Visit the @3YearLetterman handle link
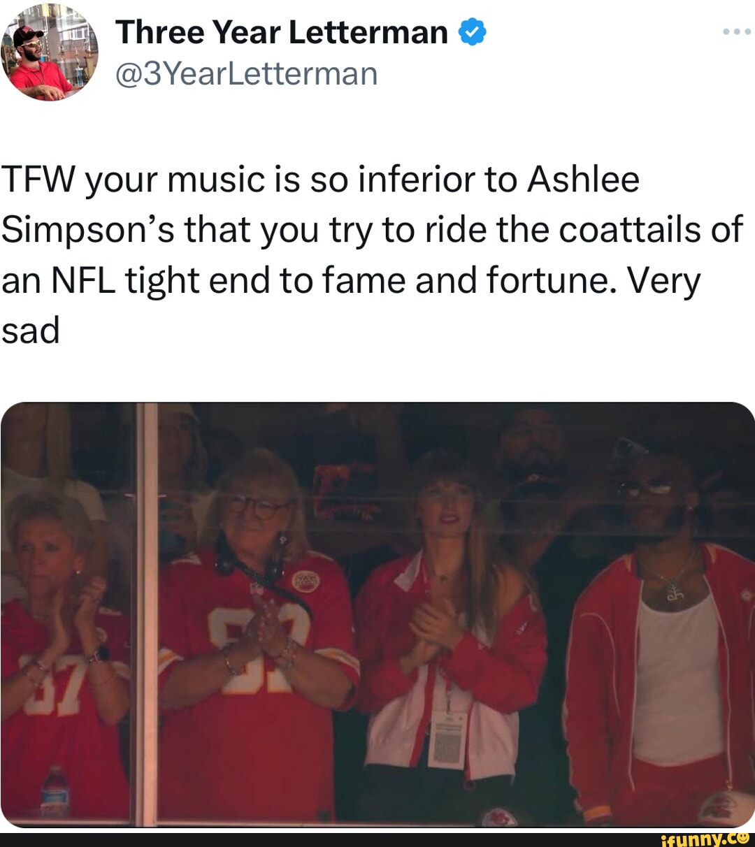 pyautogui.click(x=246, y=73)
